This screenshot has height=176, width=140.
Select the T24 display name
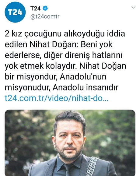point(35,9)
